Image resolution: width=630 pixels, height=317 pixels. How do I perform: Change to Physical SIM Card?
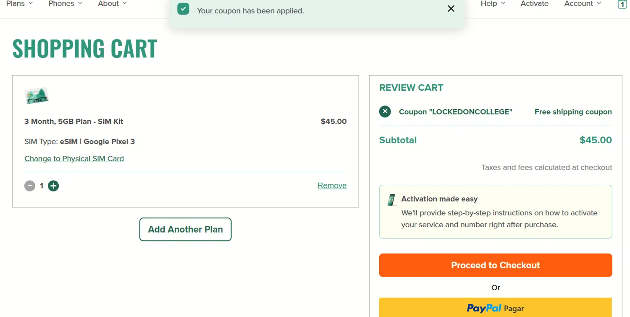coord(74,159)
